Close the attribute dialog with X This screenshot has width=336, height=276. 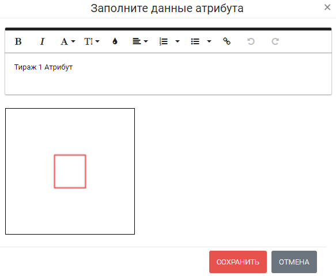[x=327, y=7]
